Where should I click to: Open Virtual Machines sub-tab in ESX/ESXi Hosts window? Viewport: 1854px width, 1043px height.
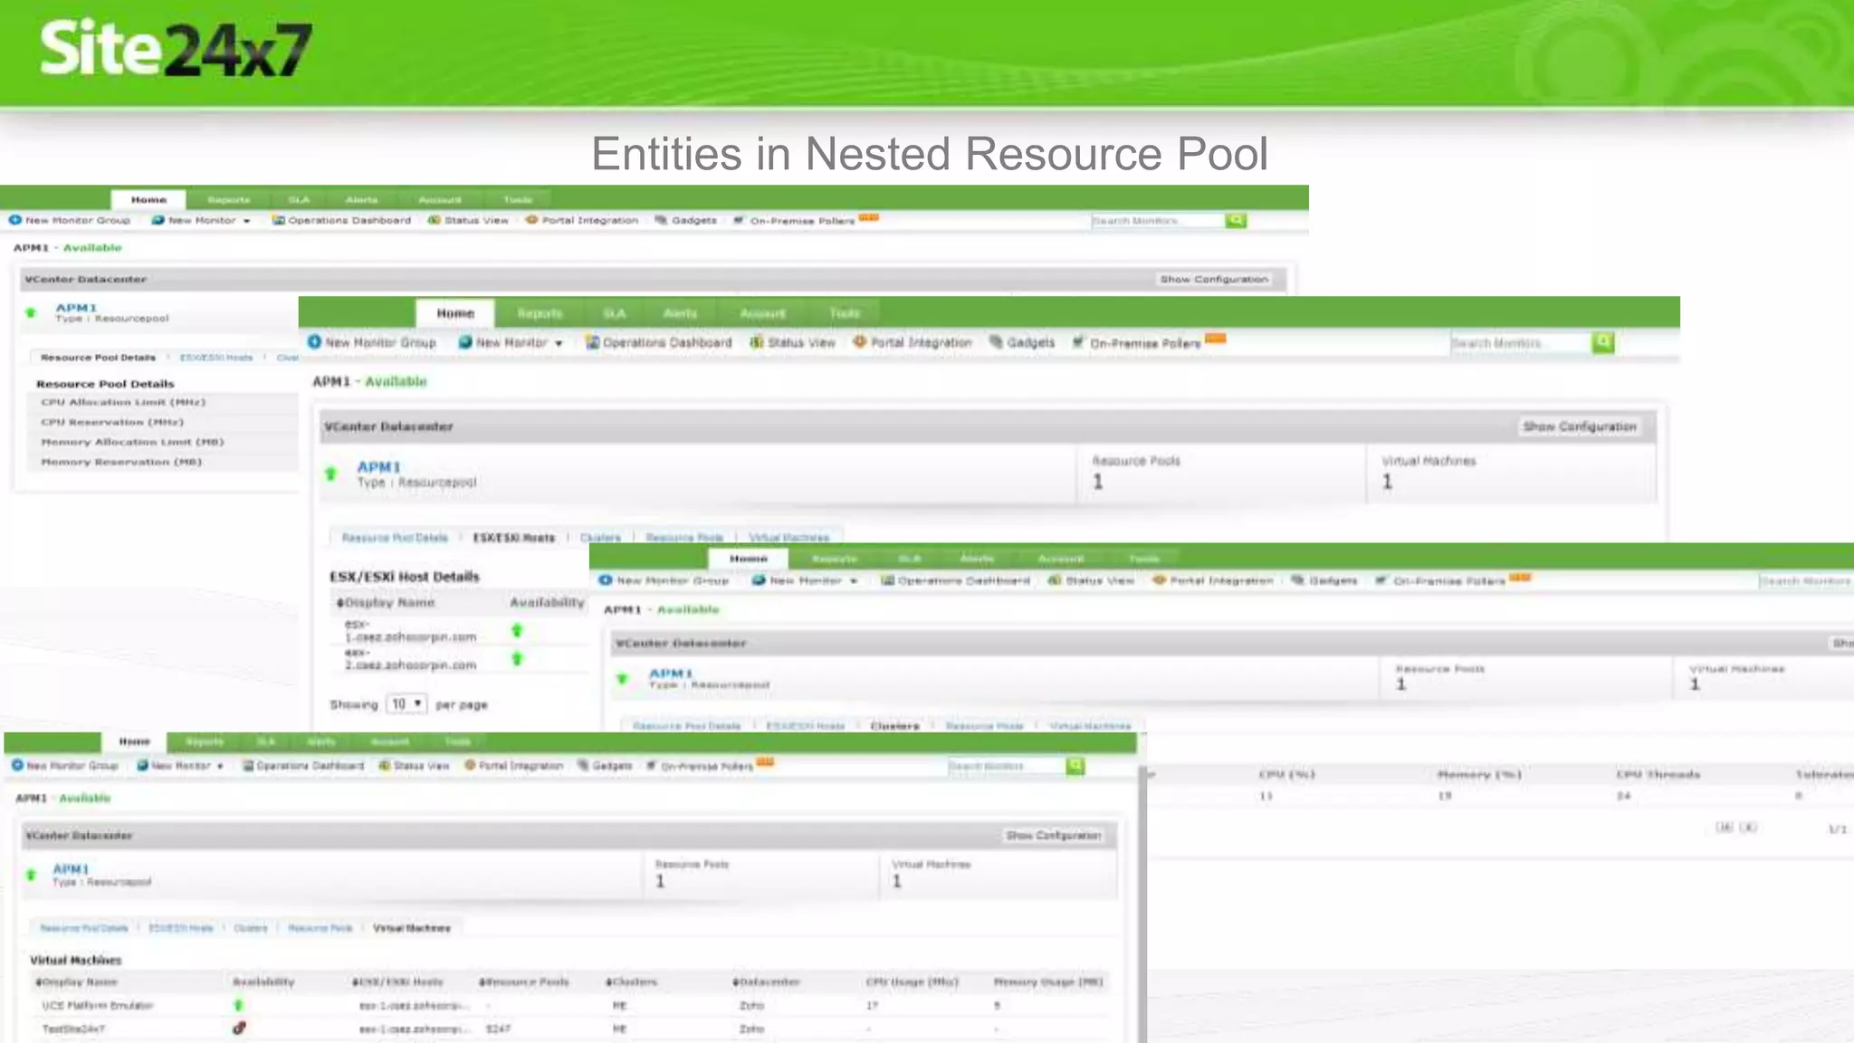tap(788, 538)
